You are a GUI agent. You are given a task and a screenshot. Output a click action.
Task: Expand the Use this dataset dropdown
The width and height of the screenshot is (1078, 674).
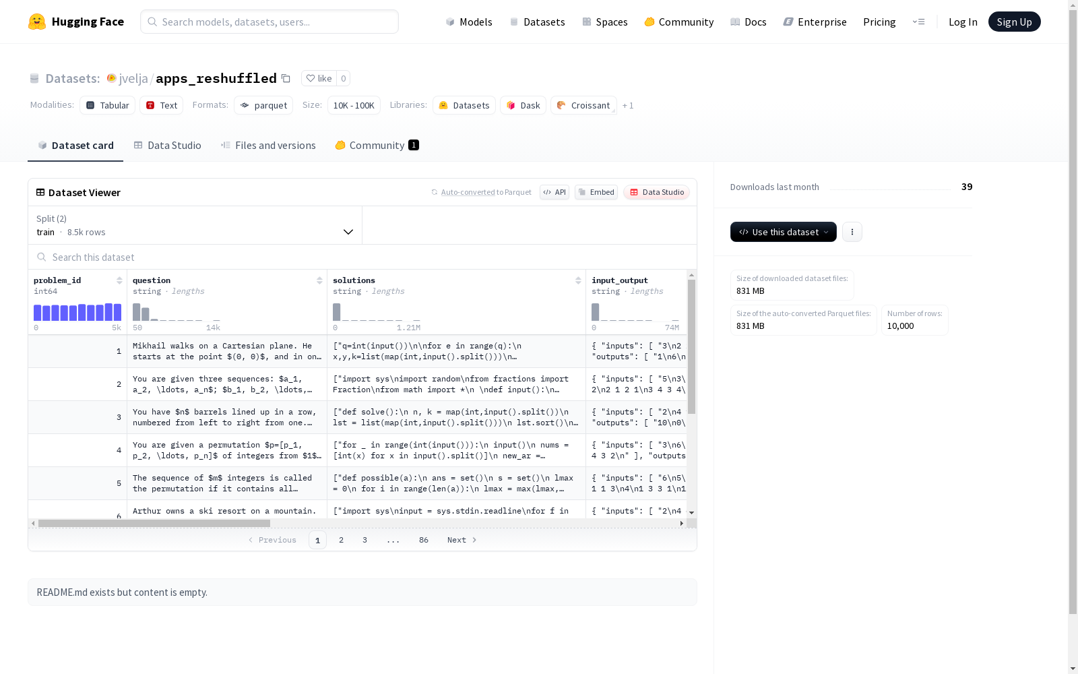(784, 232)
